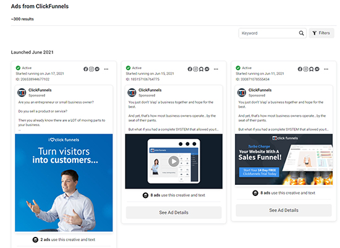Click Facebook platform icon on Jun 11 ad
Screen dimensions: 340x248
click(x=300, y=69)
